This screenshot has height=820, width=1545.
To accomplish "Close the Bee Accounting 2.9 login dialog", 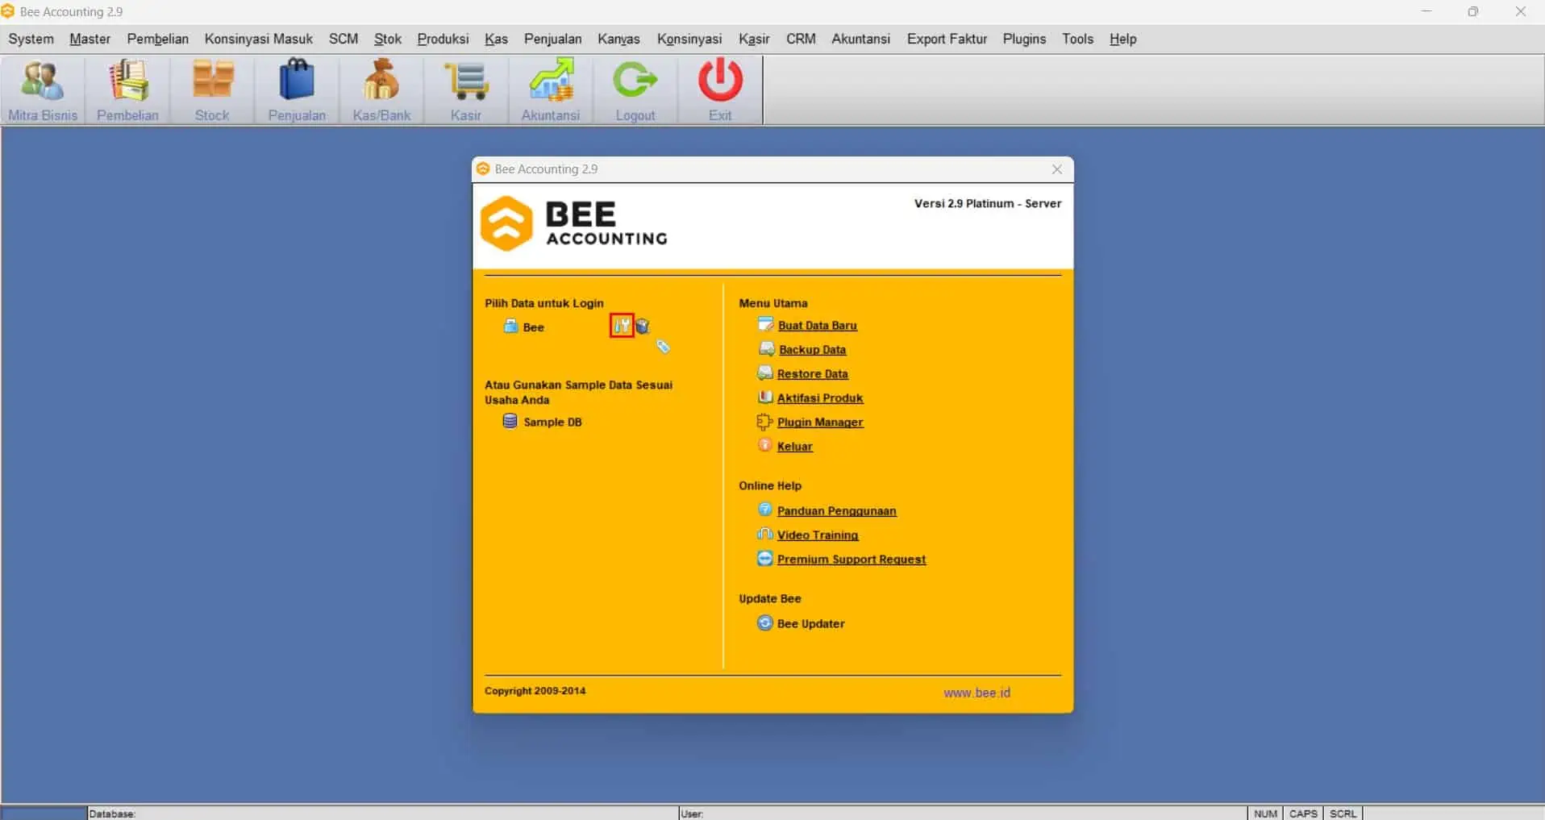I will tap(1056, 169).
